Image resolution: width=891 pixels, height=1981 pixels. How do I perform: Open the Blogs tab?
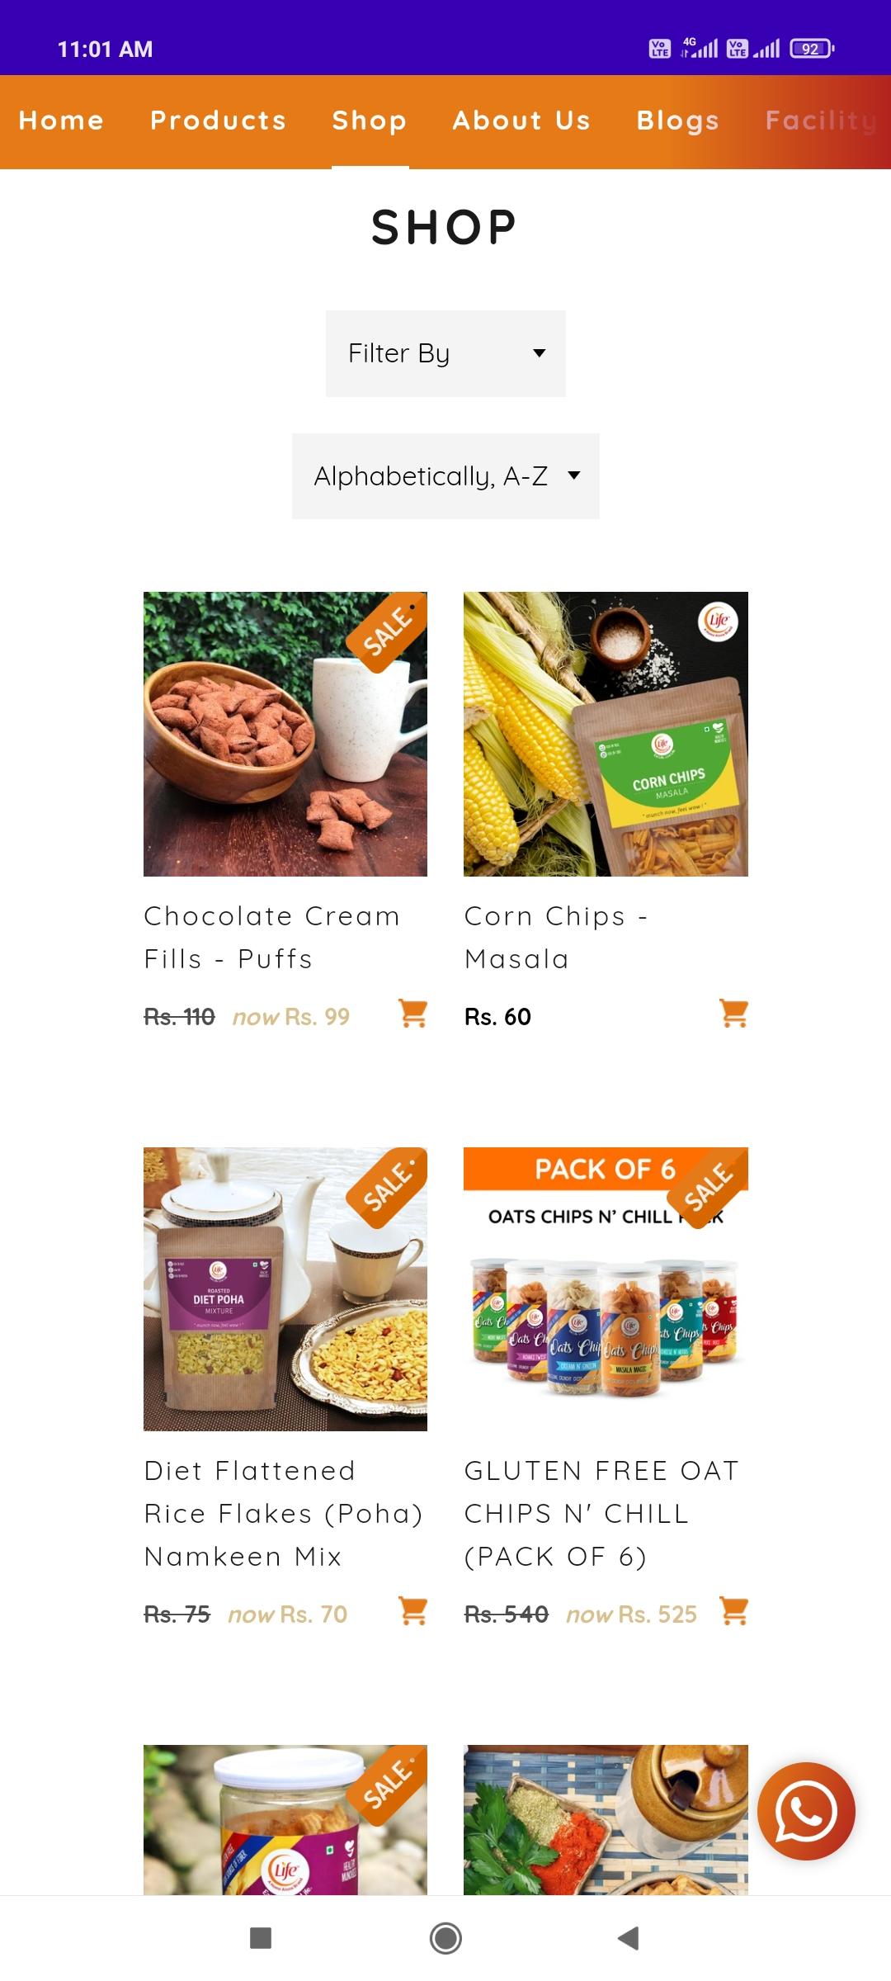point(678,121)
